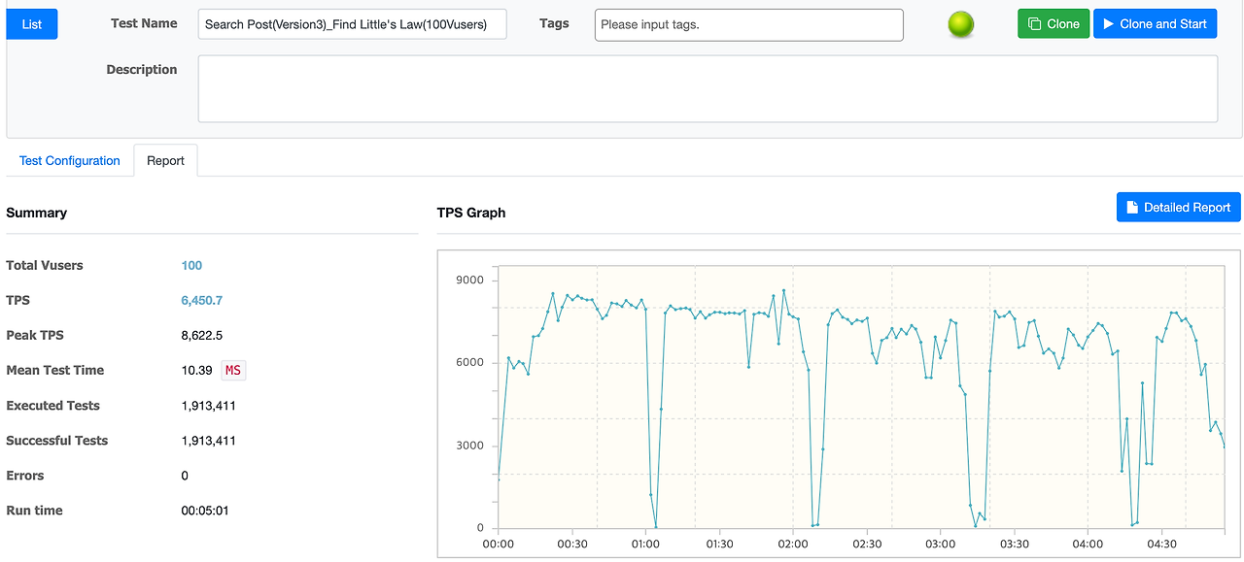Screen dimensions: 1244x562
Task: Click the TPS Graph heading
Action: coord(471,213)
